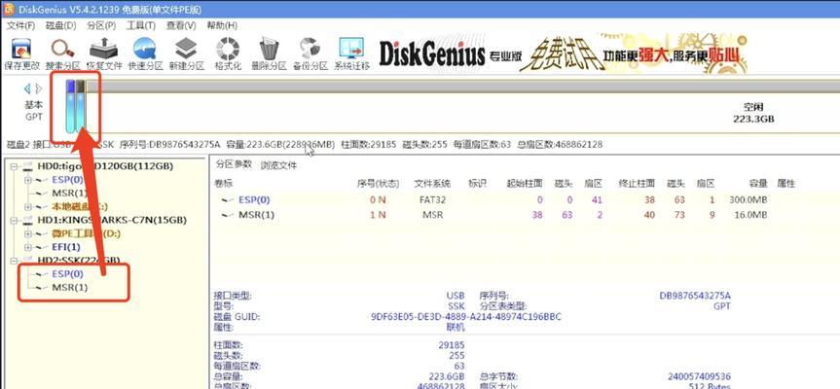Screen dimensions: 840x389
Task: Click partition icon beside ESP(0) in table
Action: point(228,200)
